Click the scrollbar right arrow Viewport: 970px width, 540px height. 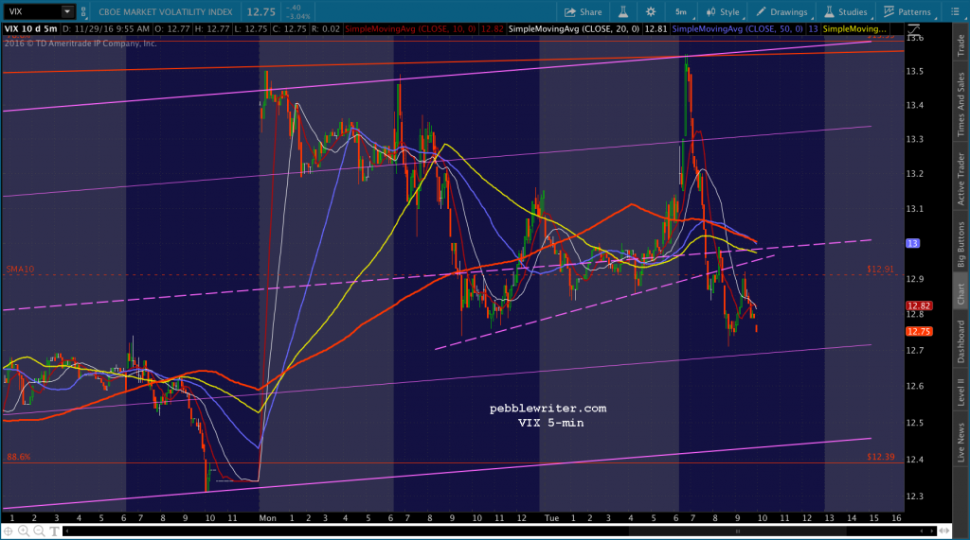coord(932,531)
